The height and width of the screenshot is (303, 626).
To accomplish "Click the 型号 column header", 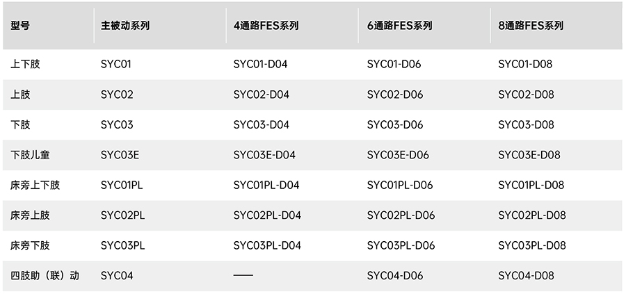I will pos(20,26).
